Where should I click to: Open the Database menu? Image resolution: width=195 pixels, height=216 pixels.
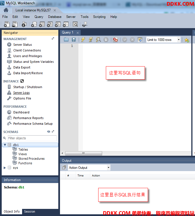55,17
